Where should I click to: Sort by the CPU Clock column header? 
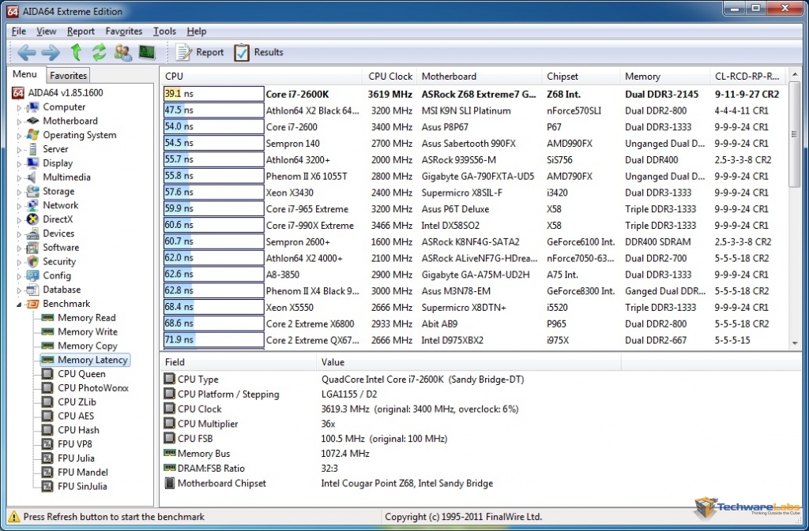(389, 77)
